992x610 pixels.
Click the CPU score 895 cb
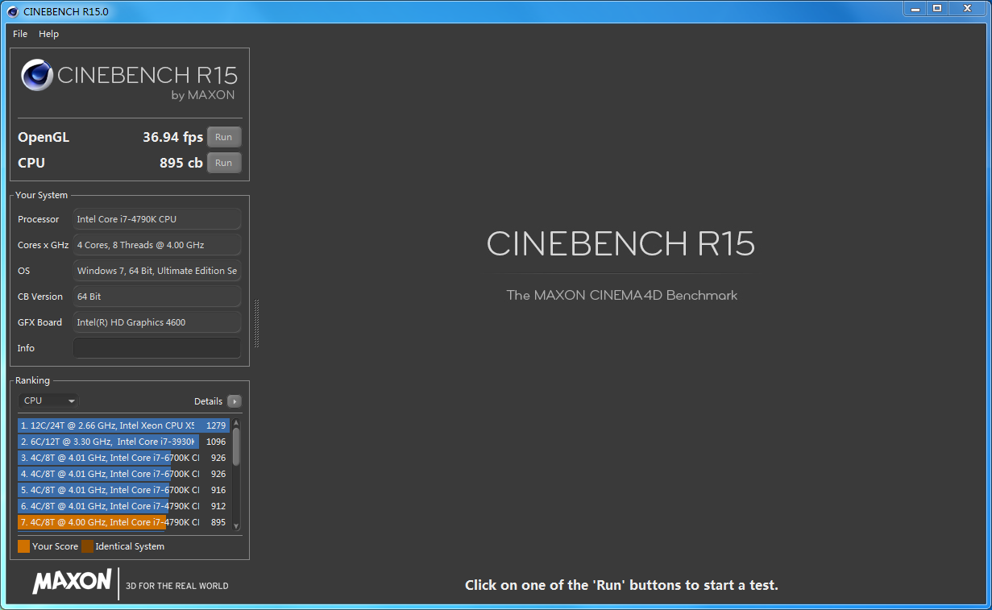pos(181,163)
